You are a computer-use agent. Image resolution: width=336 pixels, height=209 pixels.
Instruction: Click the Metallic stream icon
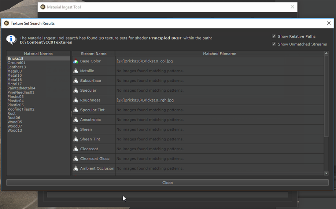(75, 71)
